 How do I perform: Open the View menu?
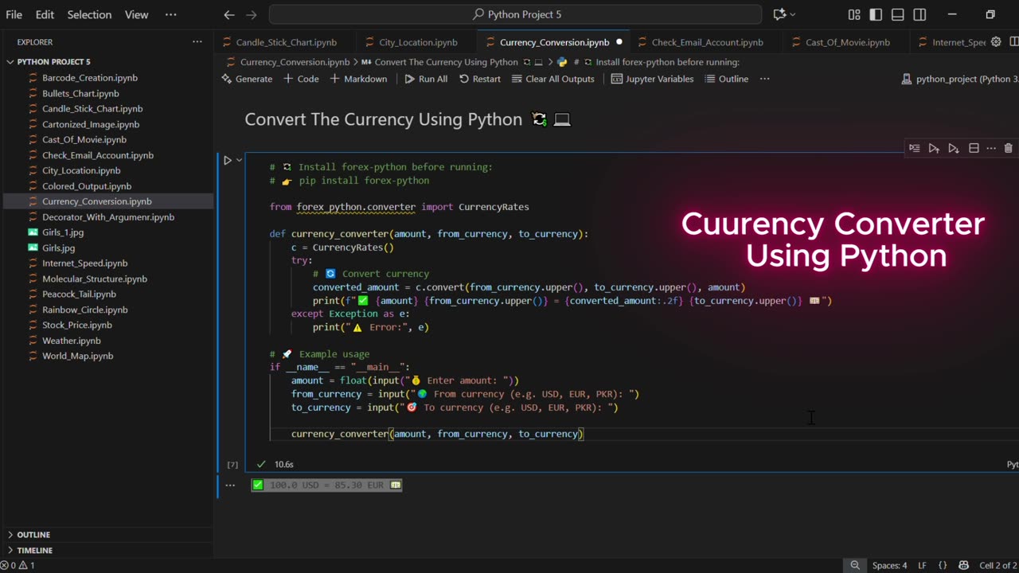pyautogui.click(x=136, y=14)
